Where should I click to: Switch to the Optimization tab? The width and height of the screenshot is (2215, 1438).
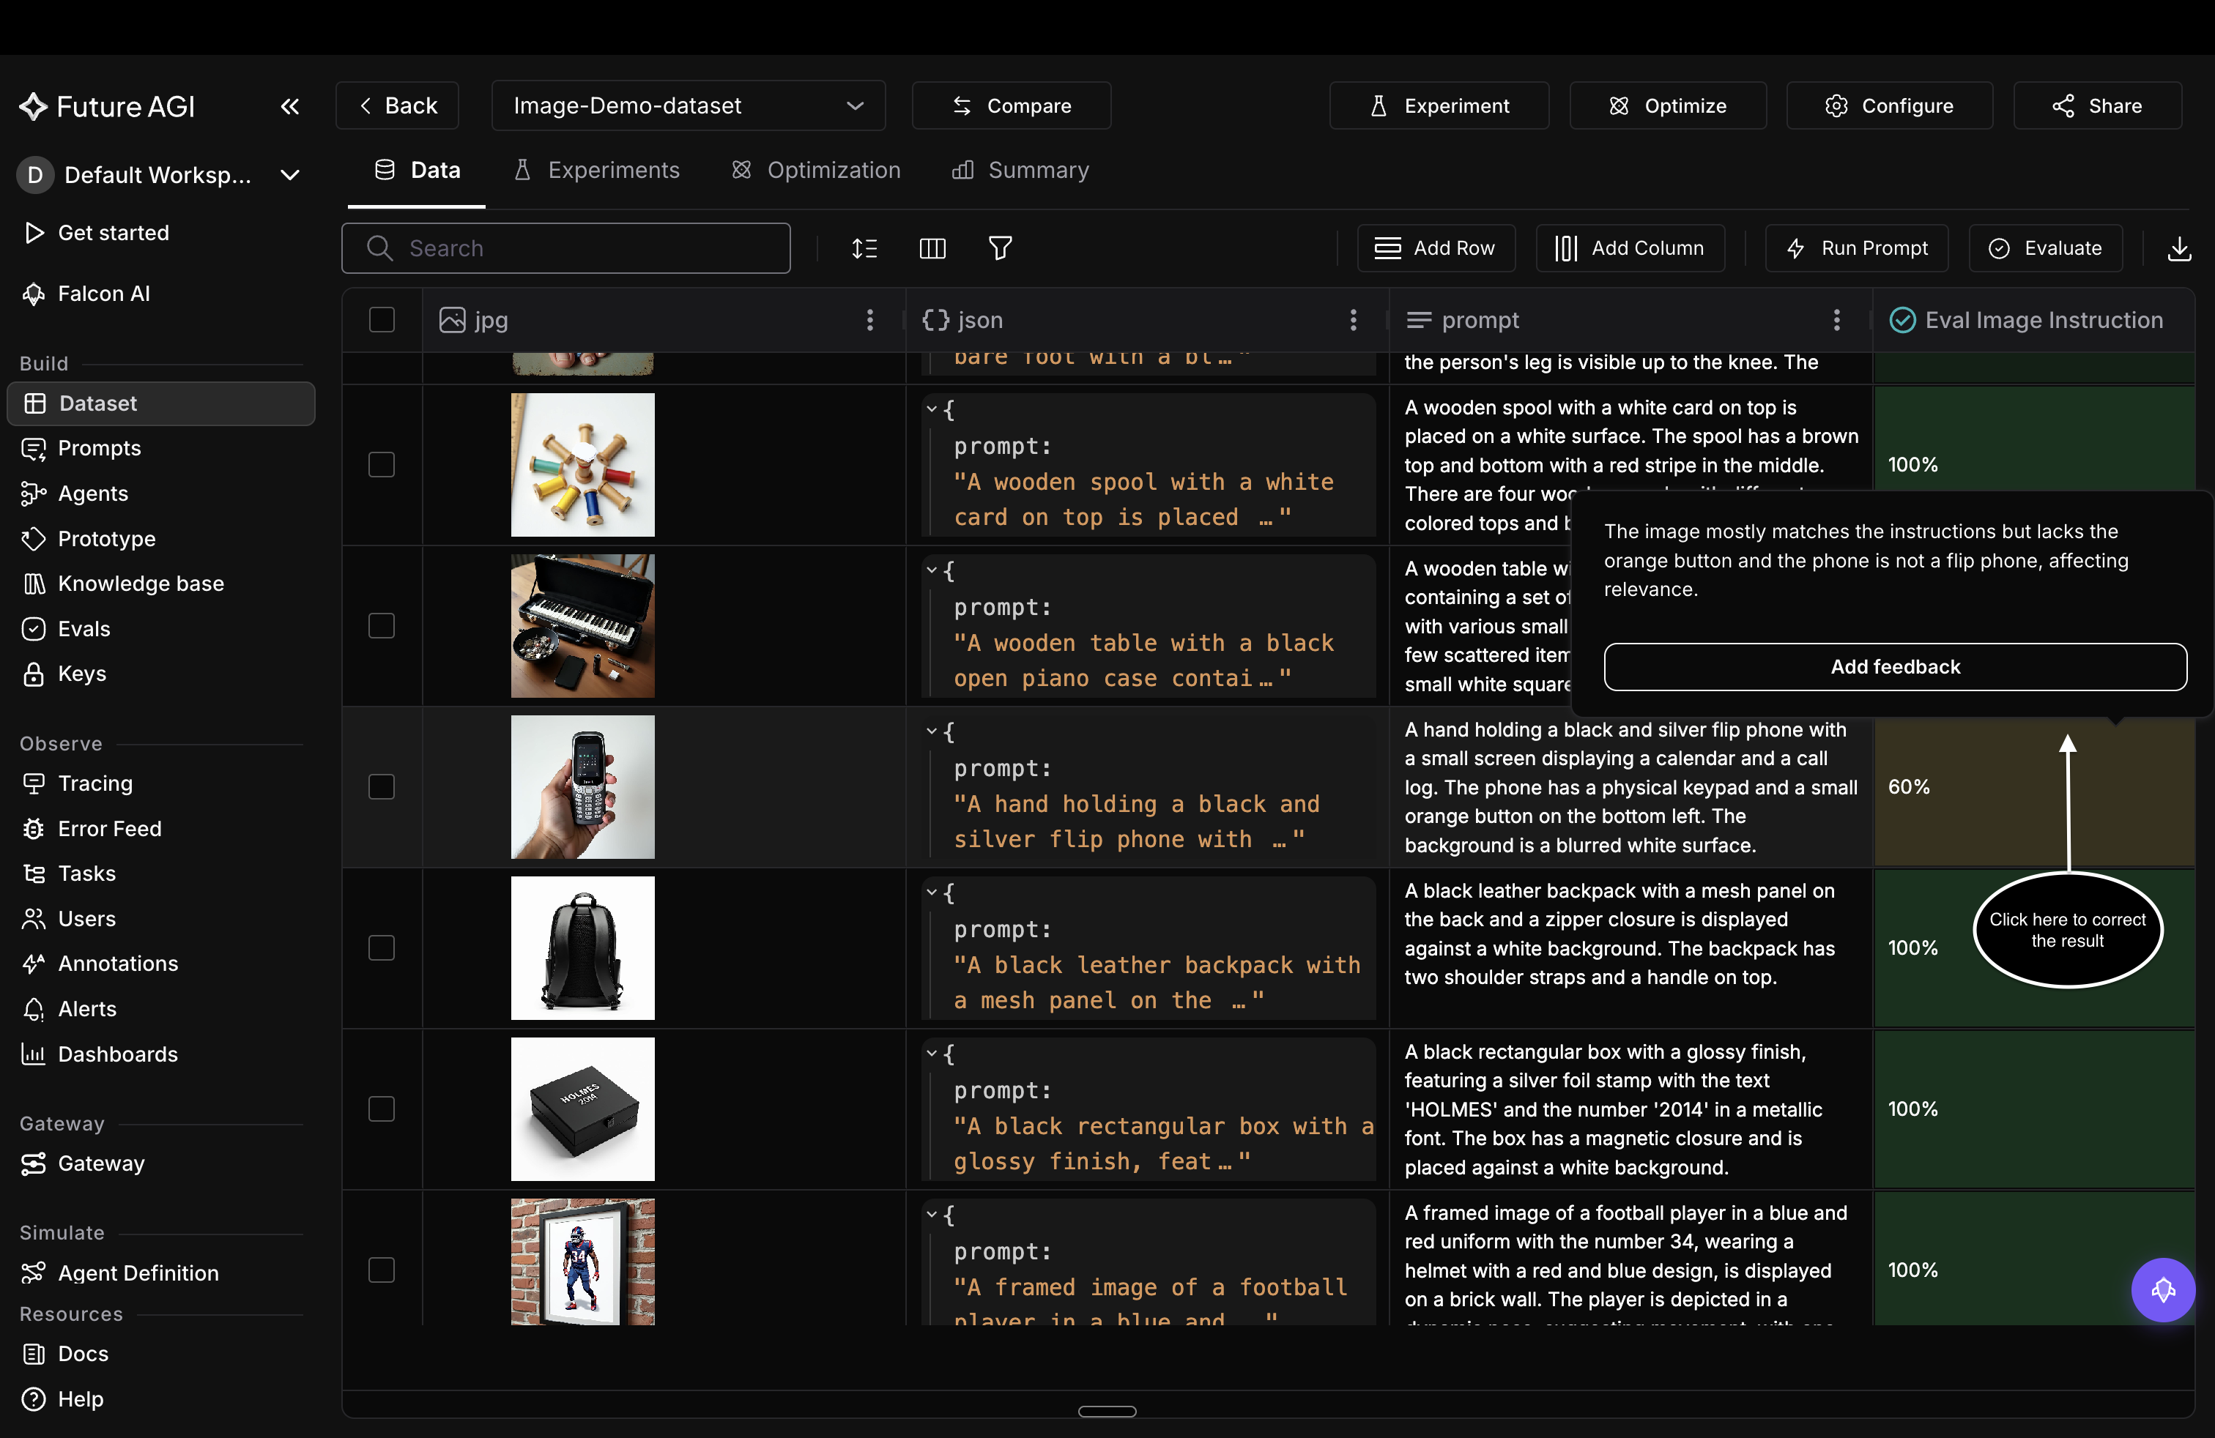coord(815,170)
